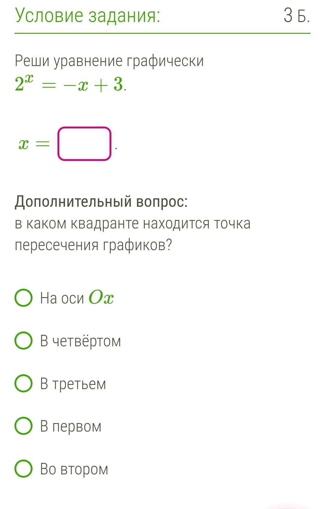Click the 'пересечения графиков?' question line
The image size is (325, 509).
[93, 245]
